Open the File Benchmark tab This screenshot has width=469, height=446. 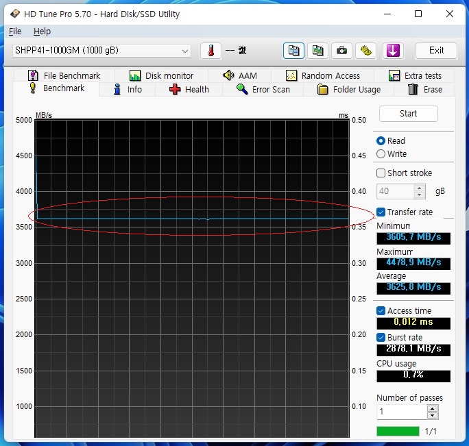tap(64, 75)
